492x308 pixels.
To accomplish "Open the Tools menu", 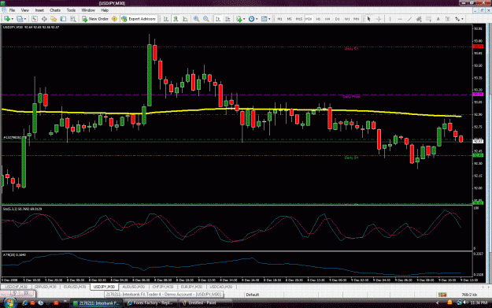I will 71,10.
